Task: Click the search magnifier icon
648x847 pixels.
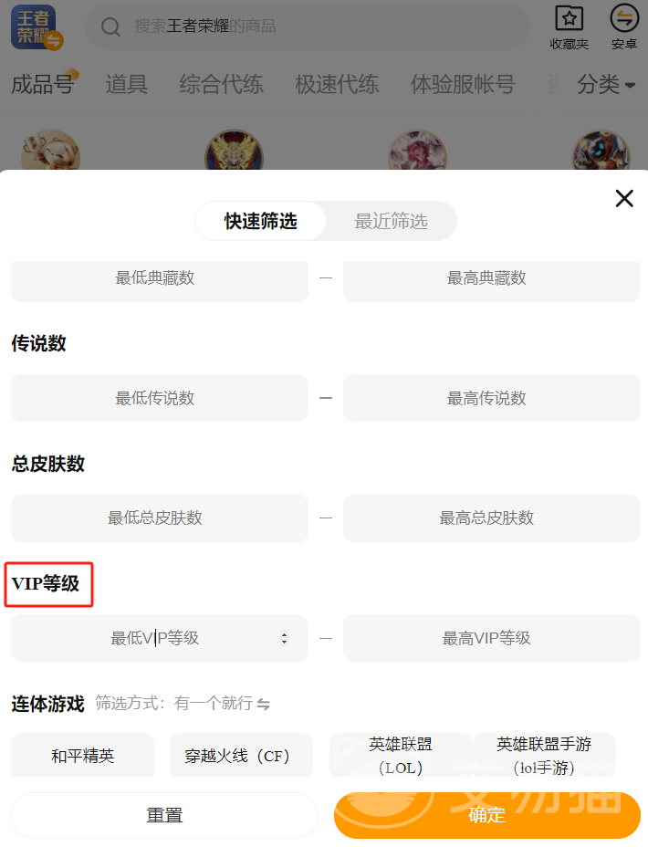Action: click(x=110, y=26)
